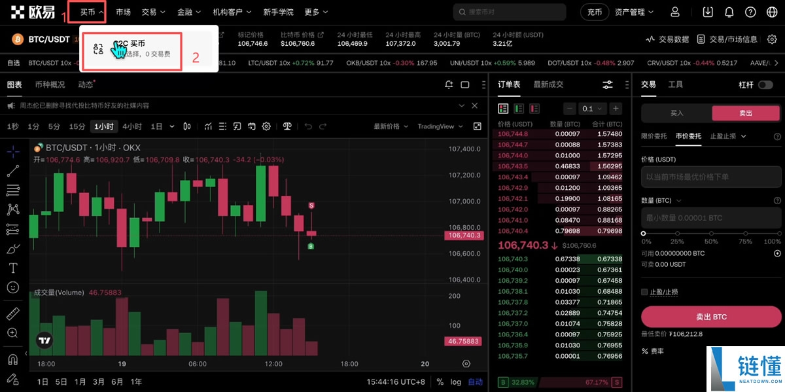Open price alert bell icon
This screenshot has height=392, width=785.
449,84
